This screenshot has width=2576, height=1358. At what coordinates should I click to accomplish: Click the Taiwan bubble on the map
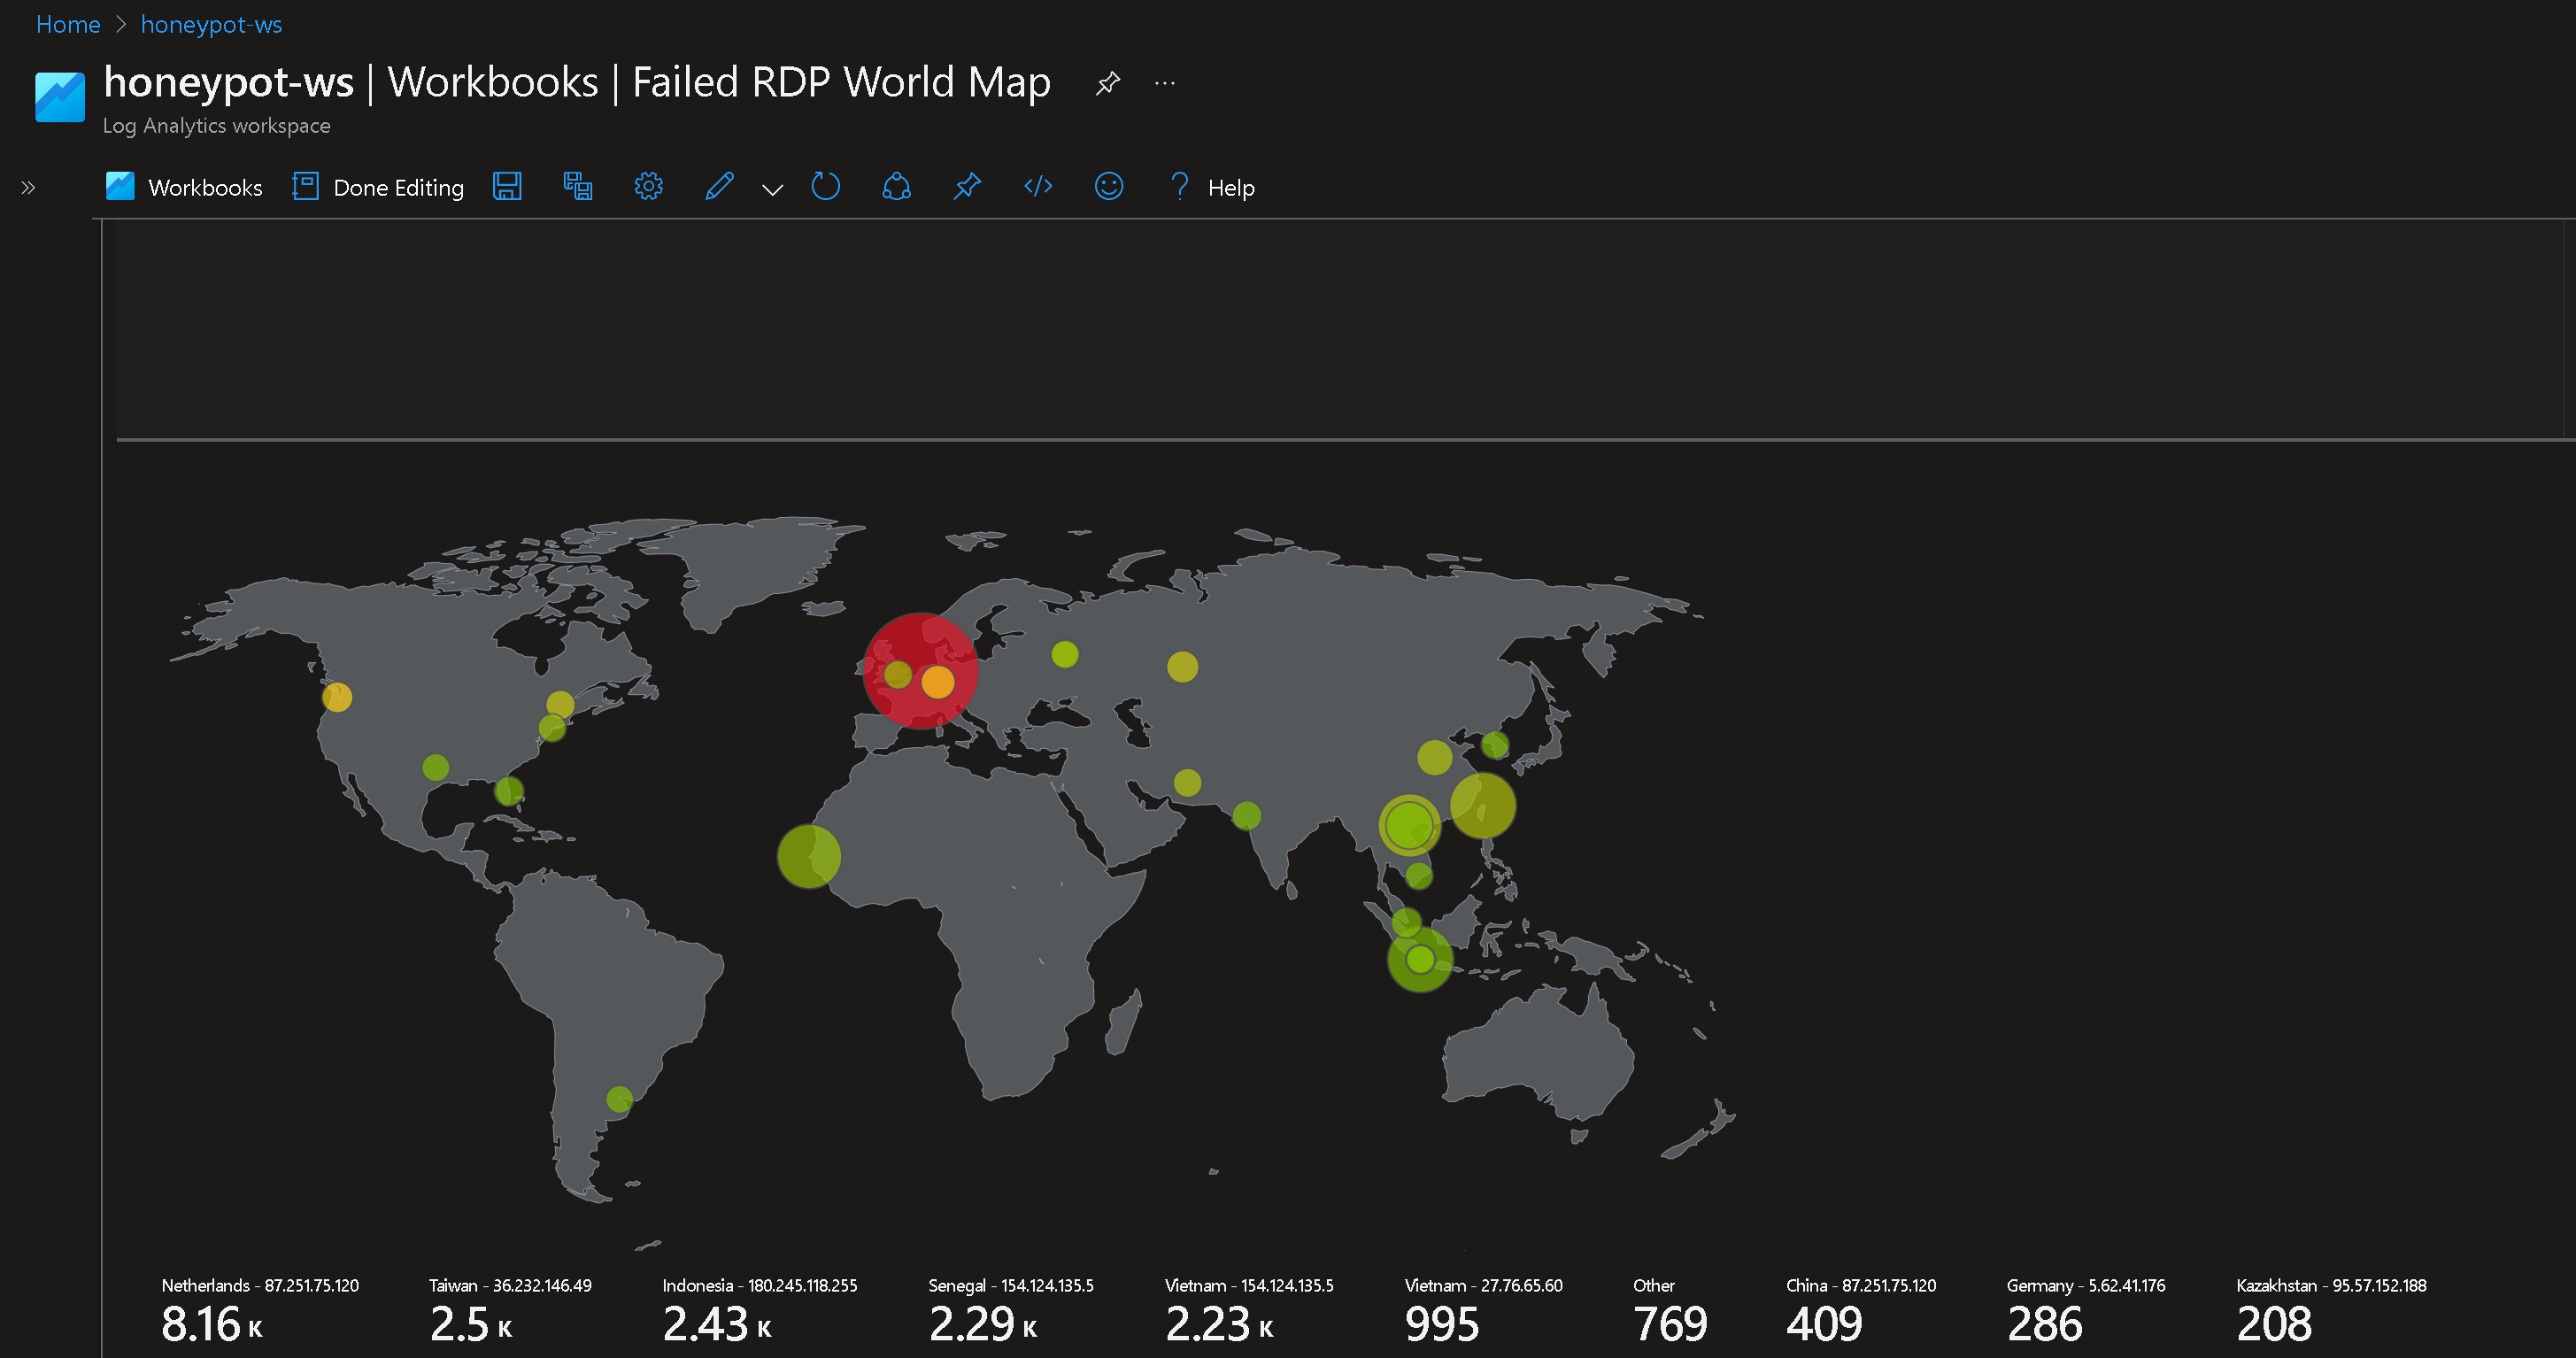pos(1482,805)
